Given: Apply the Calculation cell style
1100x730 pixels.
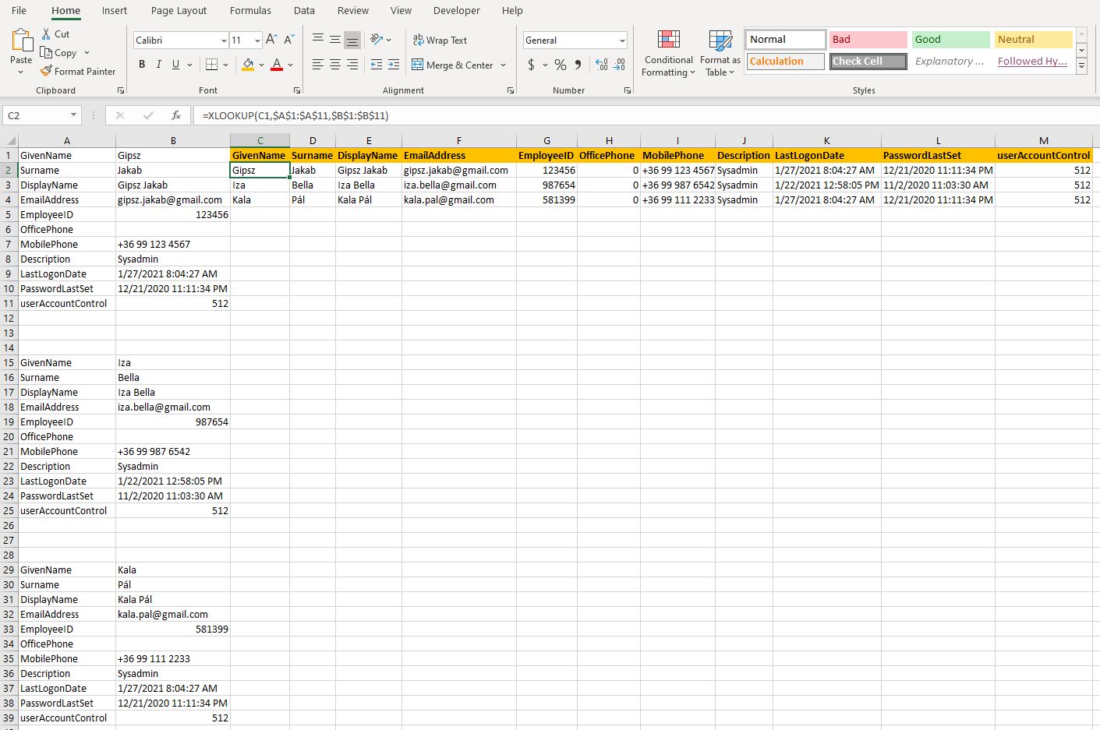Looking at the screenshot, I should tap(785, 62).
